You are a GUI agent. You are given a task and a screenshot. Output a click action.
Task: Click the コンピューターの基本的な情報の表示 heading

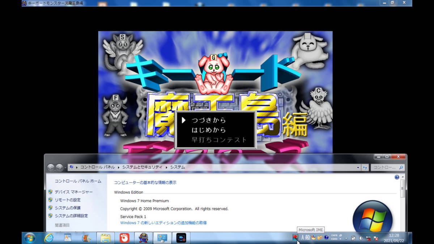tap(145, 183)
